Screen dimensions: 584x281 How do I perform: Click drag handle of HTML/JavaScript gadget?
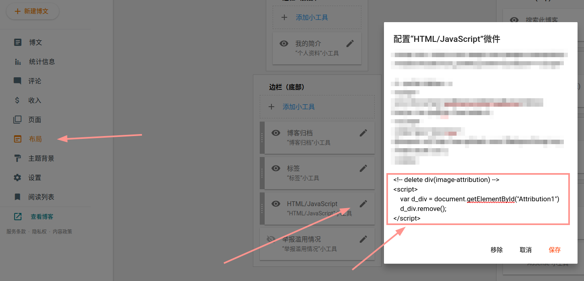click(x=262, y=209)
